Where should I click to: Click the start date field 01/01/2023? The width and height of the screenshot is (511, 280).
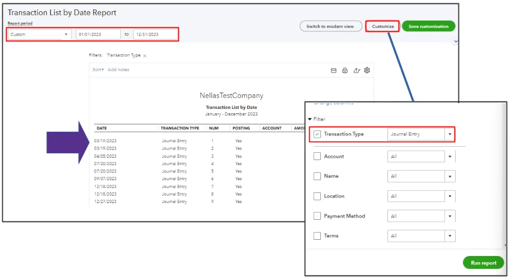point(98,34)
